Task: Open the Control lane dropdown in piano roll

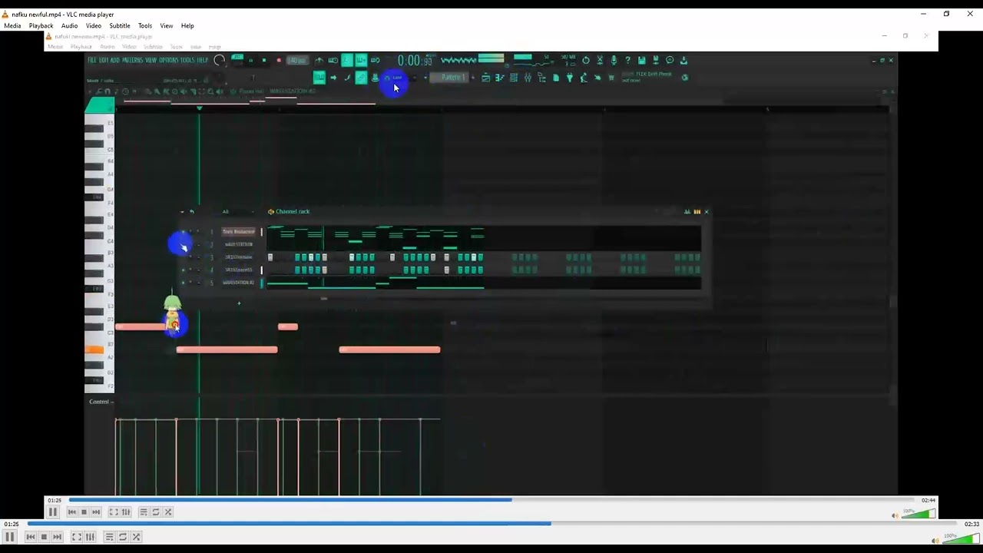Action: point(101,402)
